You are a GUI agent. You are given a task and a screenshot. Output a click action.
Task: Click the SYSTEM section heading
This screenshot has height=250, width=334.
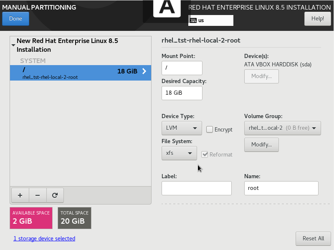coord(33,61)
